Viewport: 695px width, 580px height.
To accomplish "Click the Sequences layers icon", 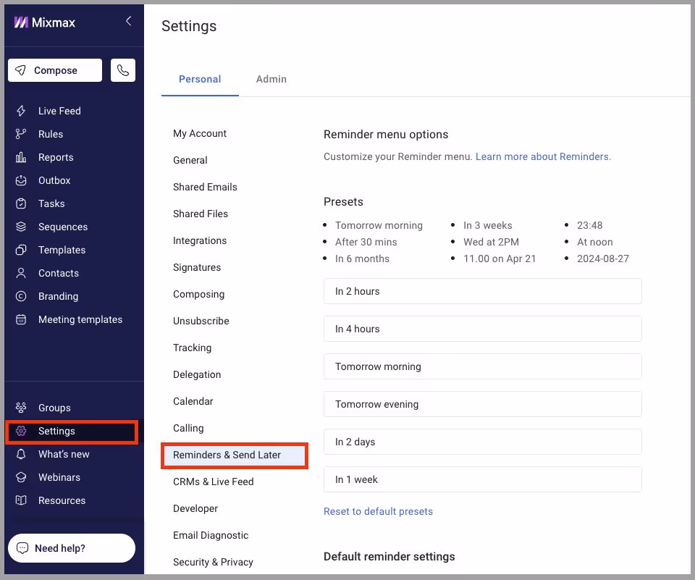I will [21, 227].
